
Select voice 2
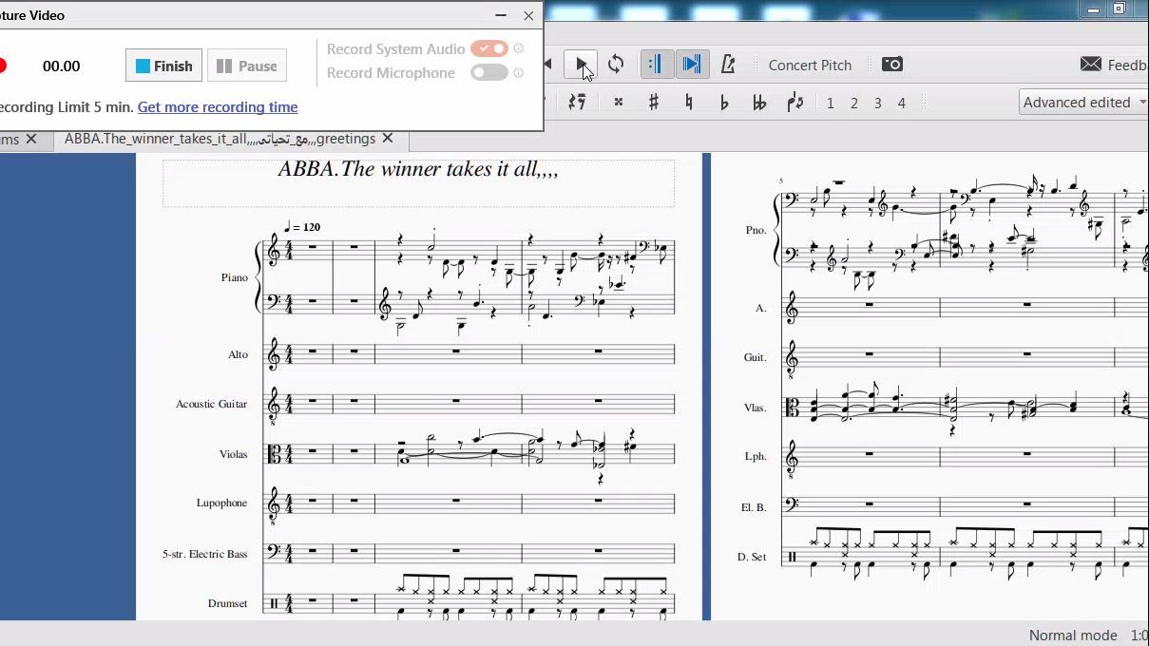853,103
